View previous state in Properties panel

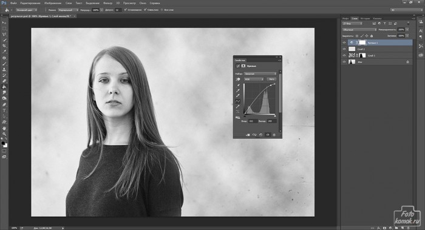pyautogui.click(x=254, y=135)
